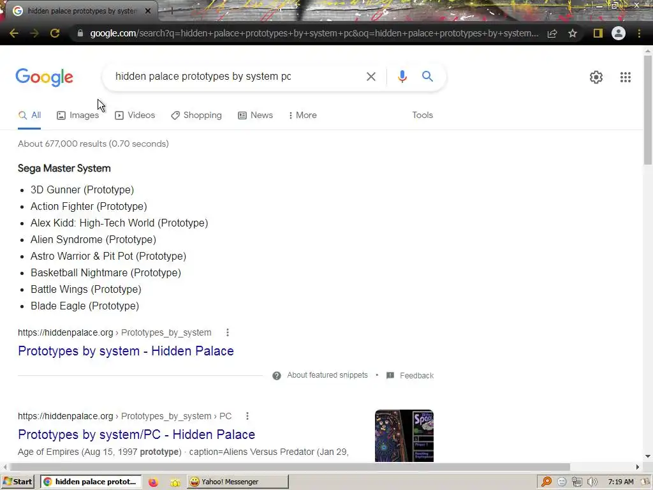This screenshot has width=653, height=490.
Task: Click the browser forward arrow
Action: point(34,33)
